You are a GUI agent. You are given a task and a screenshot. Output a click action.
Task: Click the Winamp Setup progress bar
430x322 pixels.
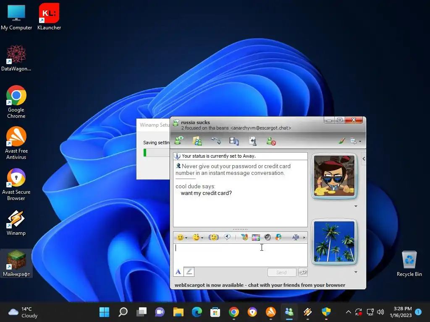156,153
